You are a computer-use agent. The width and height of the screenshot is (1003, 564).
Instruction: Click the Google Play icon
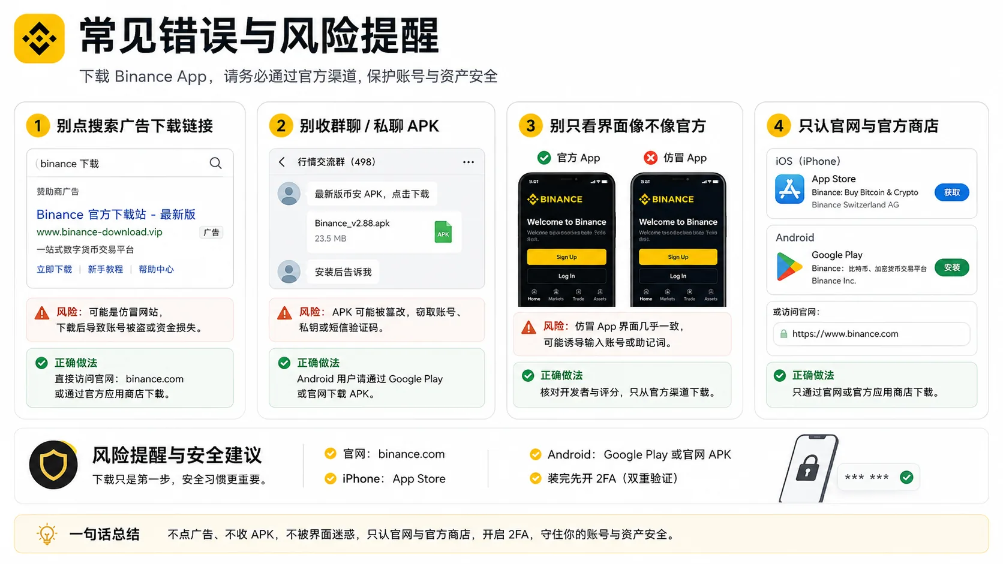[x=789, y=267]
